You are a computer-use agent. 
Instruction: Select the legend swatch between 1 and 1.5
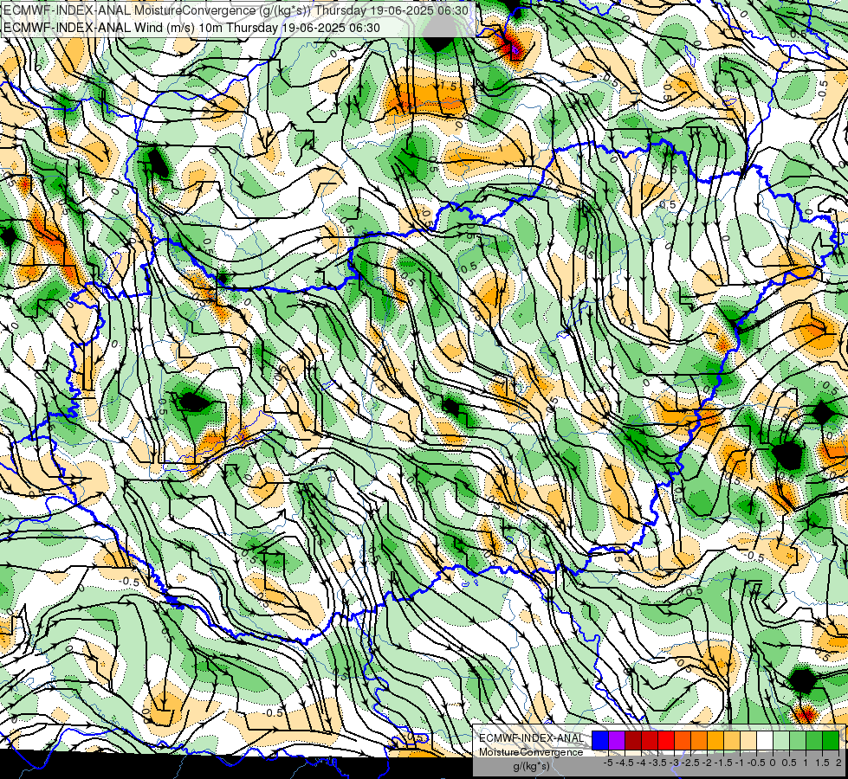(x=814, y=741)
